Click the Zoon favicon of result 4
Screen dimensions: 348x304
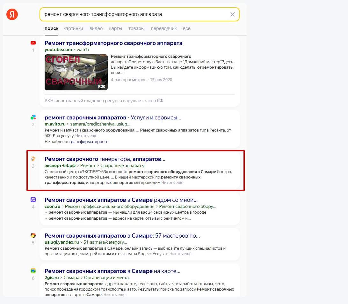pos(33,200)
